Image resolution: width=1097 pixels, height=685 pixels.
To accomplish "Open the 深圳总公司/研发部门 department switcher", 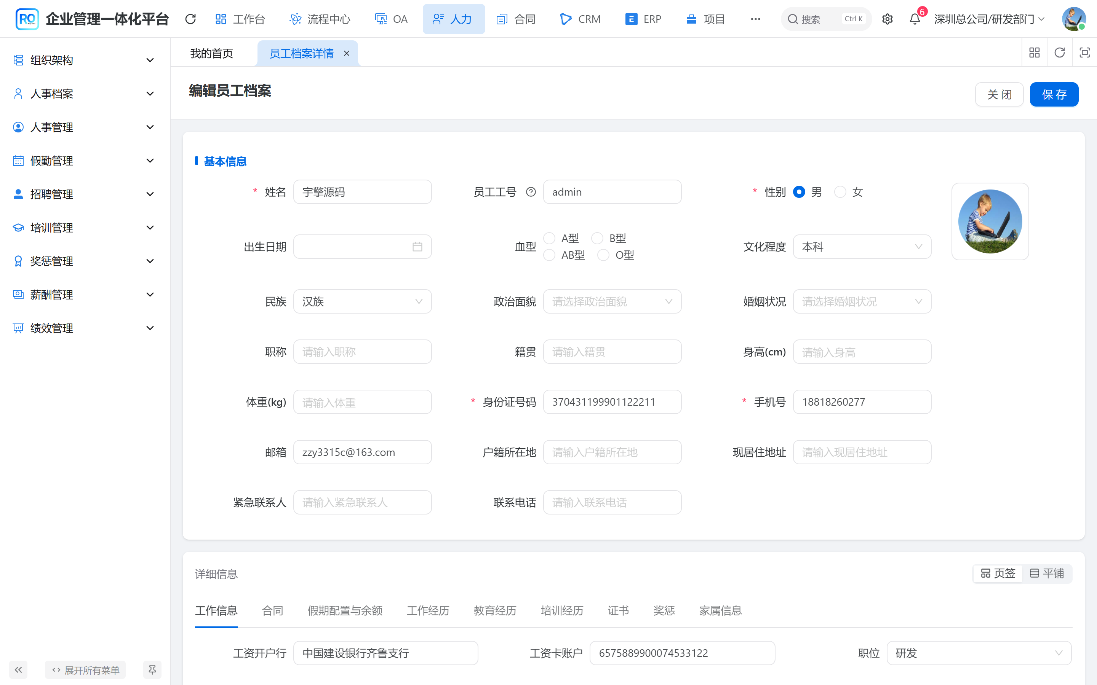I will pyautogui.click(x=990, y=19).
